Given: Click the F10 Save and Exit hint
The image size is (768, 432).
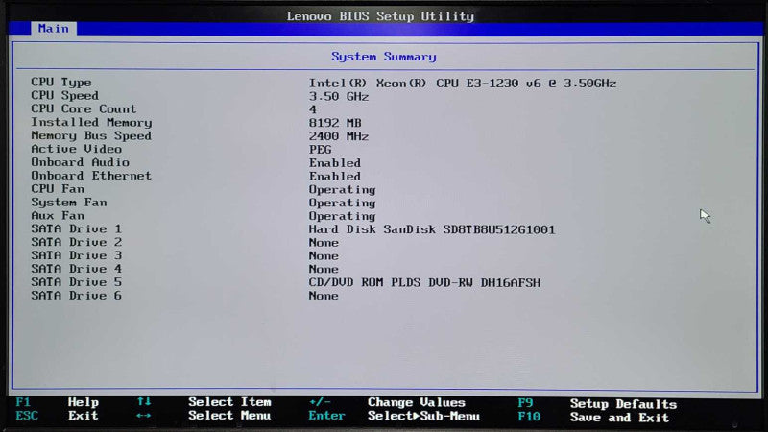Looking at the screenshot, I should (x=593, y=418).
